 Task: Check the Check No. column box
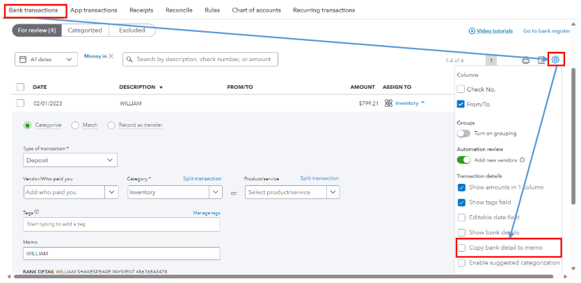(461, 89)
